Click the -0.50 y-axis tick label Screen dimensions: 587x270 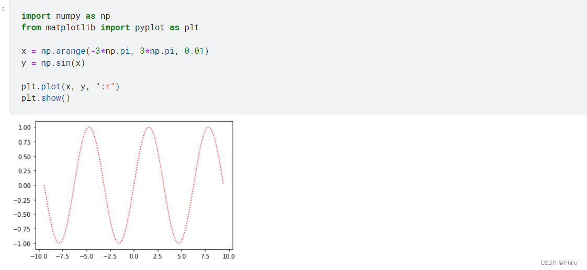coord(22,214)
